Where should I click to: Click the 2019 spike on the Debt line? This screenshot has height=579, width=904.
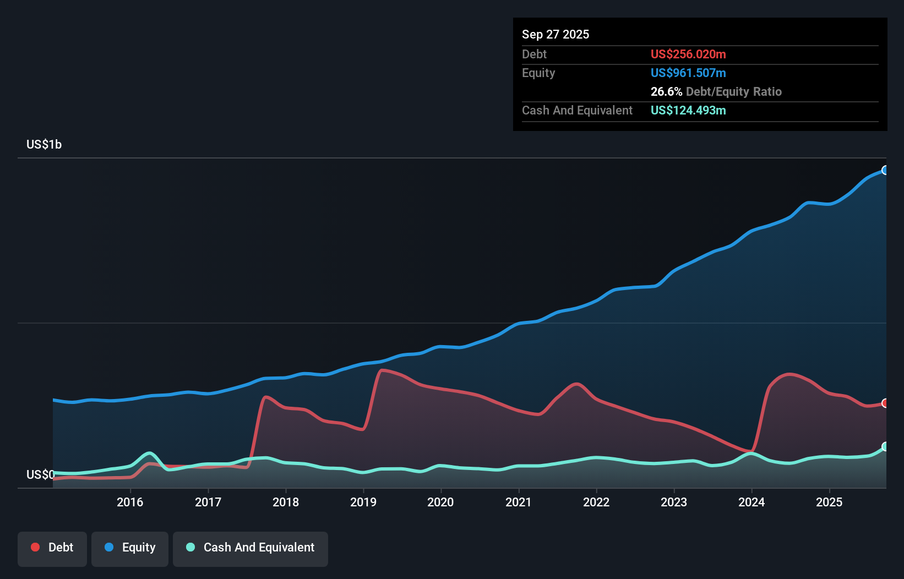tap(384, 370)
